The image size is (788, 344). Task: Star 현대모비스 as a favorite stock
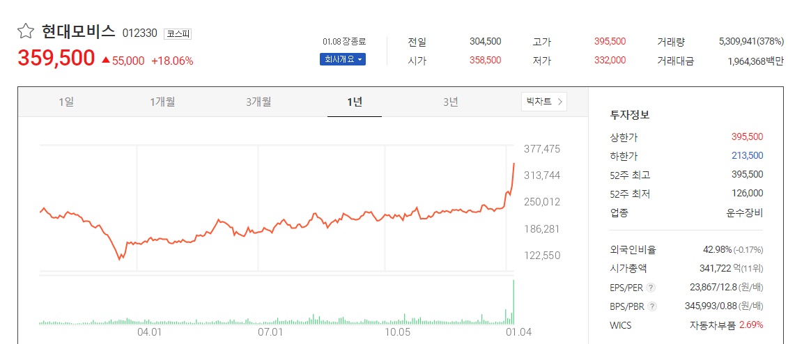point(25,32)
